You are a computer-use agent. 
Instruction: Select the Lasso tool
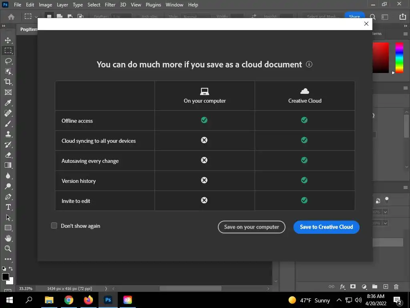pyautogui.click(x=8, y=61)
